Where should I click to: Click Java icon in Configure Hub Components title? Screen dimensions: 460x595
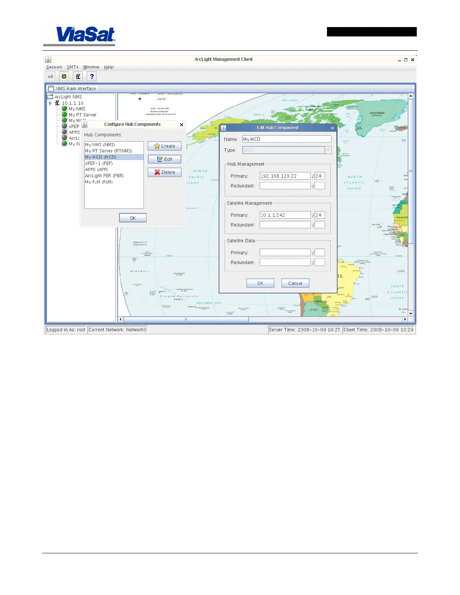tap(85, 125)
